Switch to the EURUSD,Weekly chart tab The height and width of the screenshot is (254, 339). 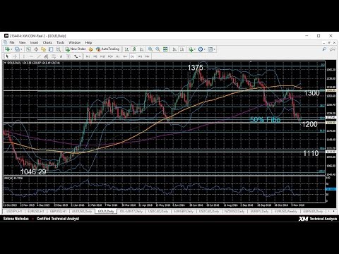286,211
